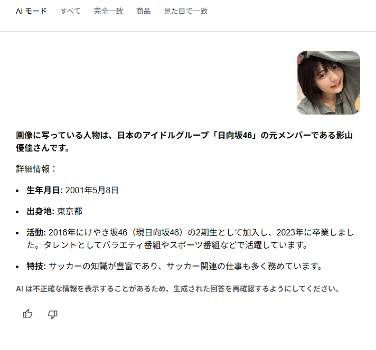Viewport: 376px width, 350px height.
Task: Click the bold headline answer sentence
Action: click(184, 141)
